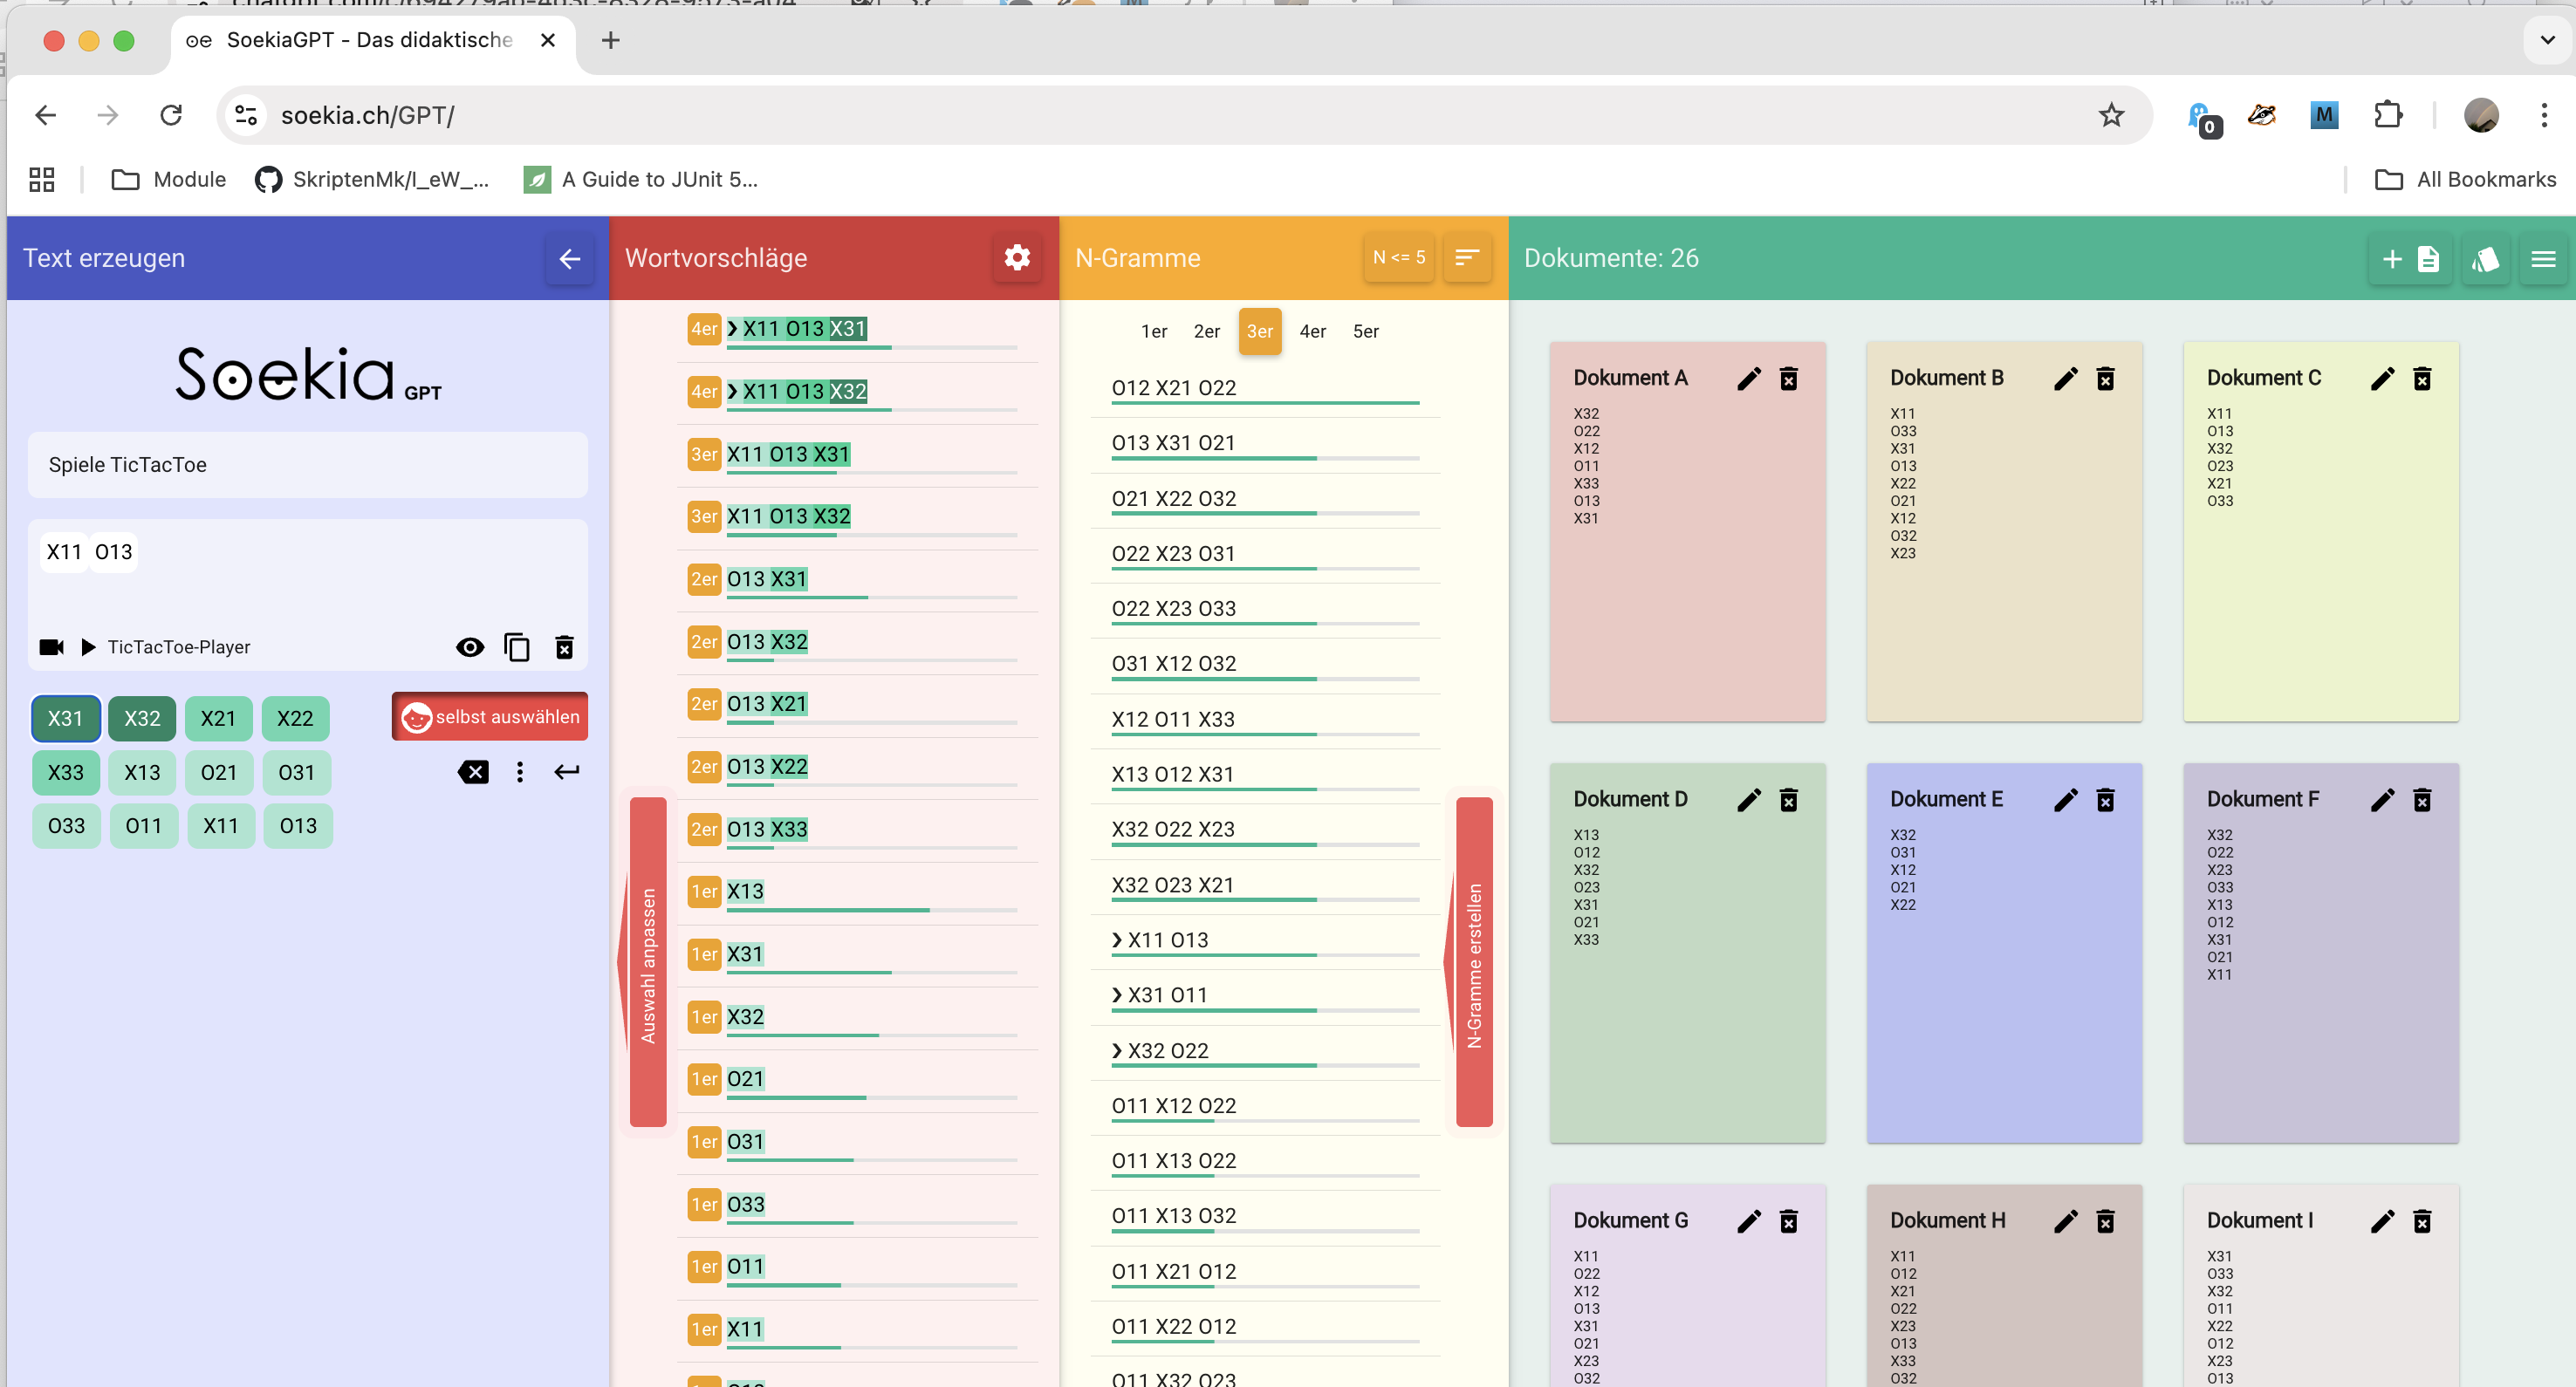This screenshot has height=1387, width=2576.
Task: Collapse the Text erzeugen panel arrow
Action: pyautogui.click(x=569, y=259)
